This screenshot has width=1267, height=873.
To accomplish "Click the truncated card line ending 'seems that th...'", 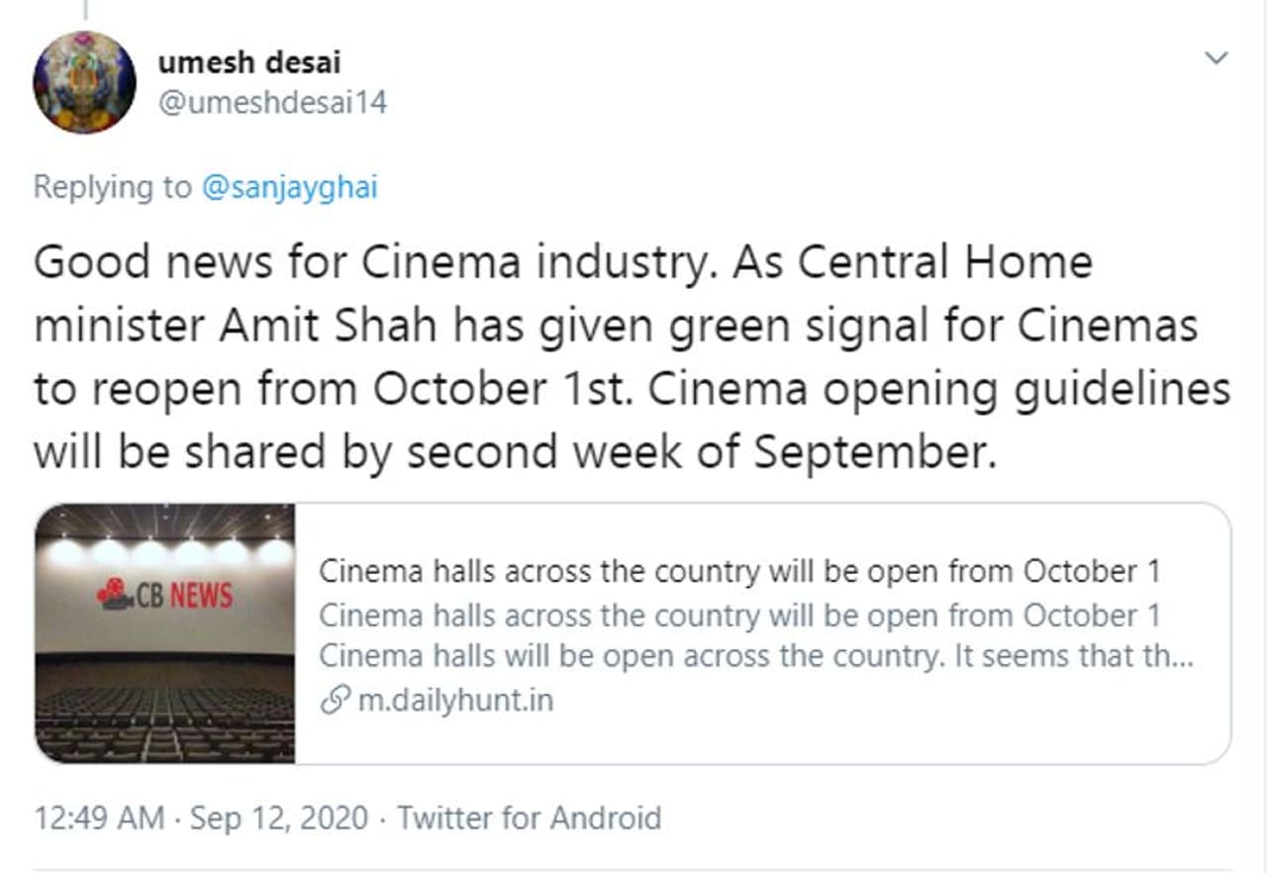I will click(756, 657).
